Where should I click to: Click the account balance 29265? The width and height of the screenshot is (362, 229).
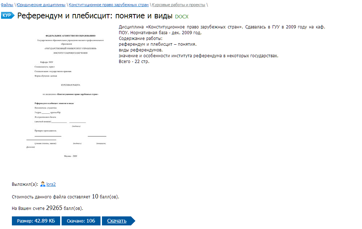(x=54, y=208)
